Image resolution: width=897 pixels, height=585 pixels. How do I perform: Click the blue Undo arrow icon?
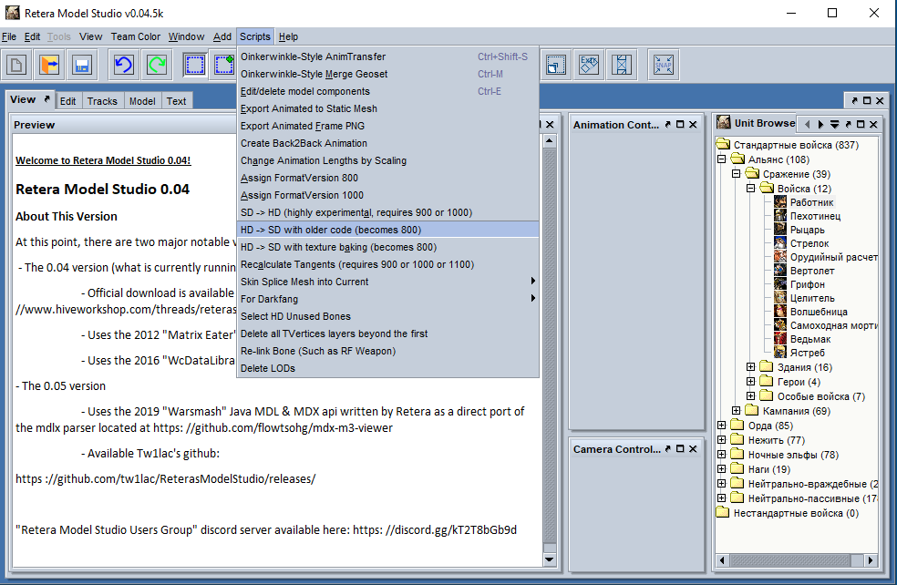coord(124,65)
